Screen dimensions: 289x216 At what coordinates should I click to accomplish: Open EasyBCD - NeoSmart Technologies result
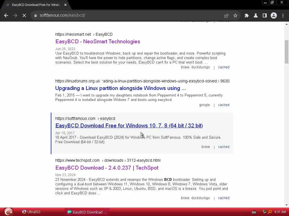(x=98, y=42)
